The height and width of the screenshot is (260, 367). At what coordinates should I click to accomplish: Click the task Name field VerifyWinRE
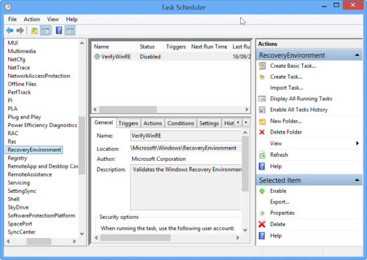[186, 136]
